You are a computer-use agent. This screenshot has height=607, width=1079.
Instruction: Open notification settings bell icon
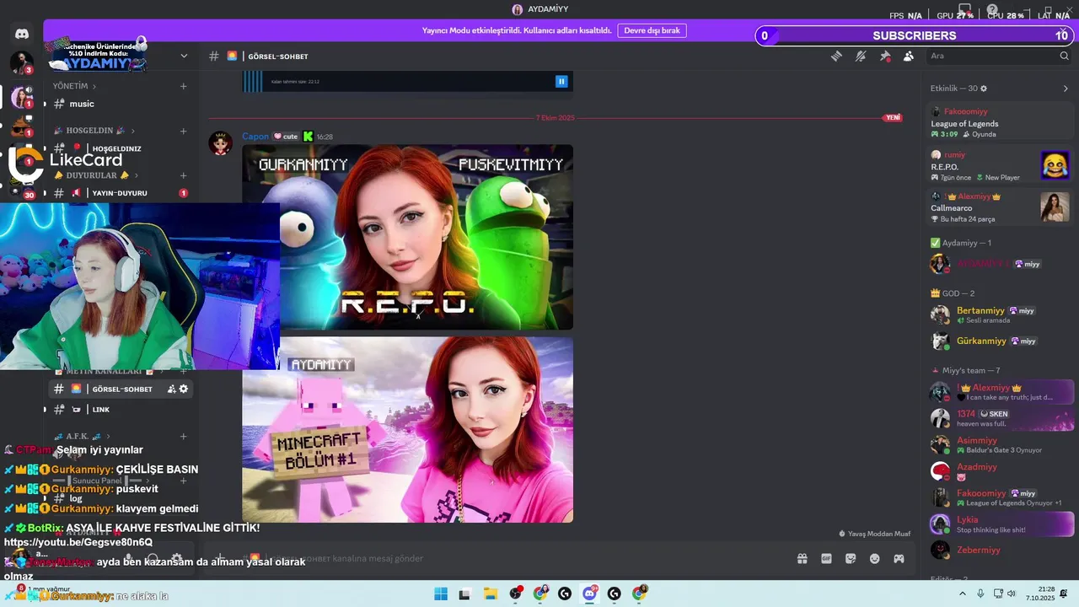click(x=861, y=56)
